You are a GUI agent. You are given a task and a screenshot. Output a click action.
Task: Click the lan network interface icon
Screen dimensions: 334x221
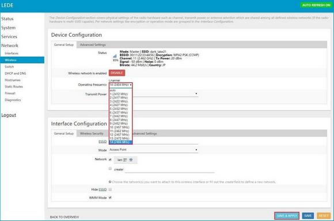[125, 160]
